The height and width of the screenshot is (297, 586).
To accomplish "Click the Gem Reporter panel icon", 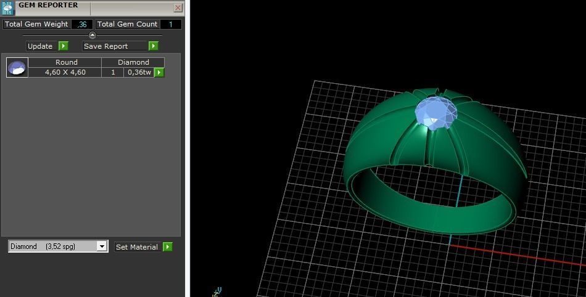I will coord(7,8).
